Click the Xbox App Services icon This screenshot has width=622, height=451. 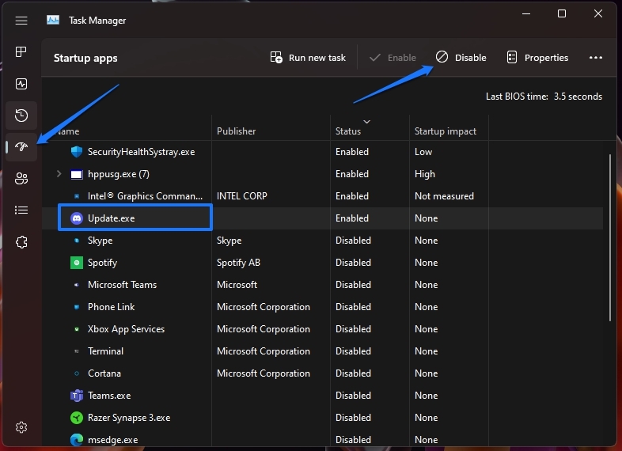(x=77, y=329)
